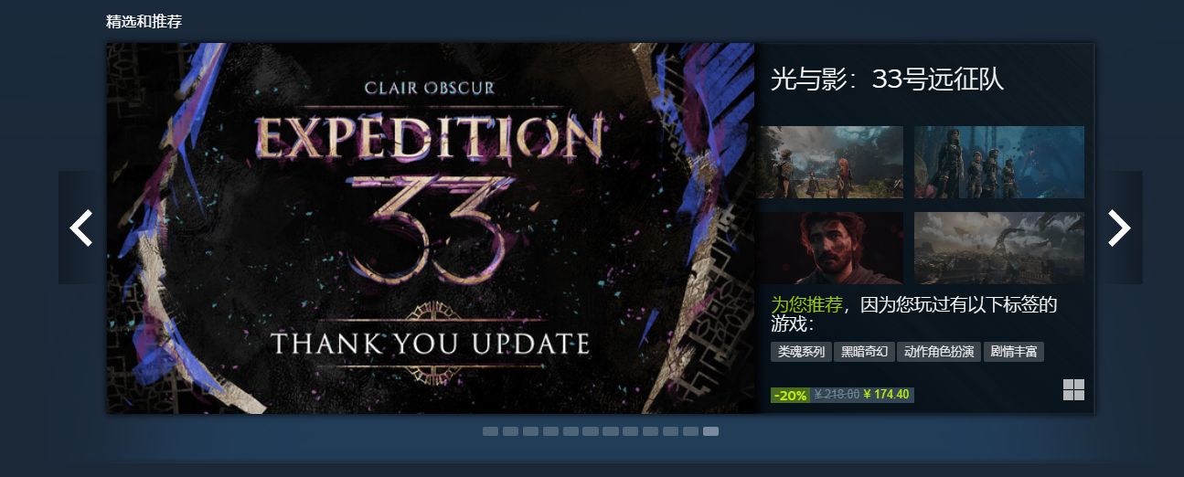Open the 光与影：33号远征队 game title
Screen dimensions: 1184x477
pyautogui.click(x=887, y=79)
